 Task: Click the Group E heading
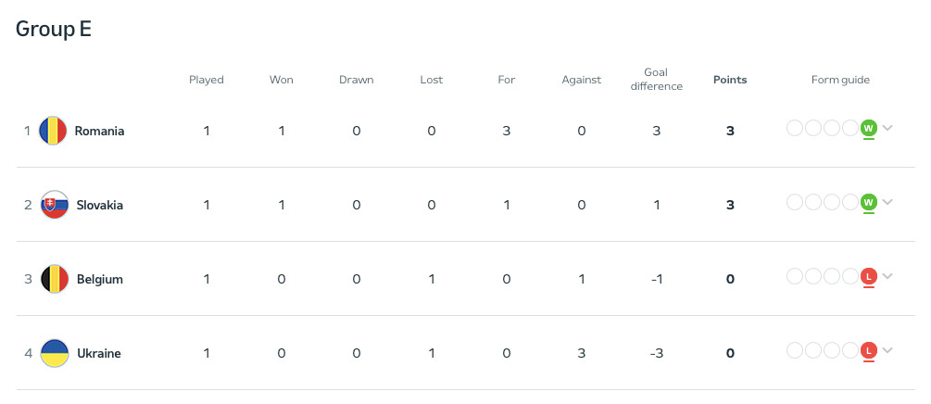pyautogui.click(x=54, y=29)
